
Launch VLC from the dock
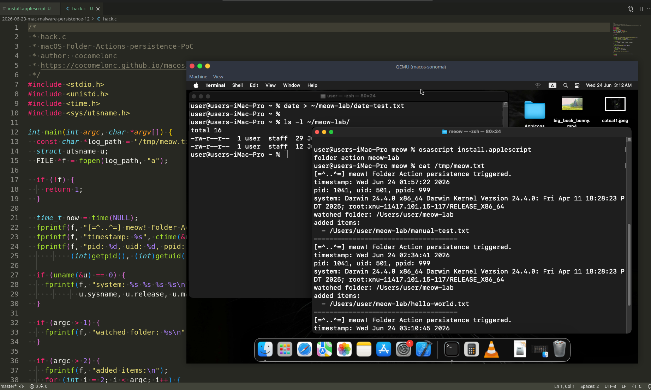491,349
